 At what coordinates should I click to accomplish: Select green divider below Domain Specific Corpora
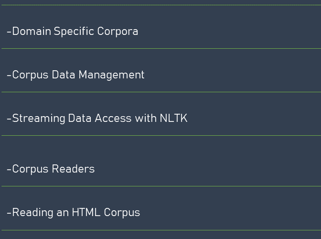pyautogui.click(x=161, y=49)
